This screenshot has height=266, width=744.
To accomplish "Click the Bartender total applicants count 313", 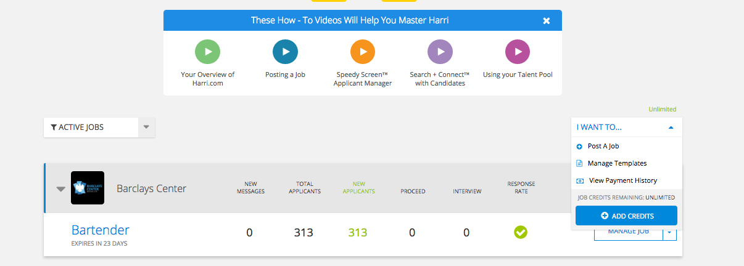I will point(304,233).
